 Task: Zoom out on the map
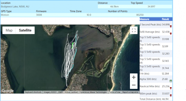(134, 85)
